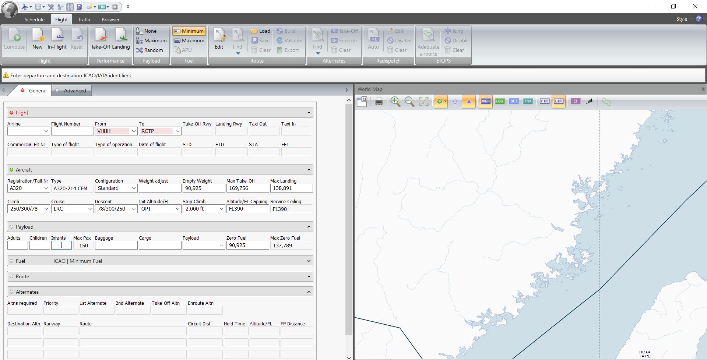Image resolution: width=707 pixels, height=360 pixels.
Task: Toggle DCT routes on the map
Action: coord(514,102)
